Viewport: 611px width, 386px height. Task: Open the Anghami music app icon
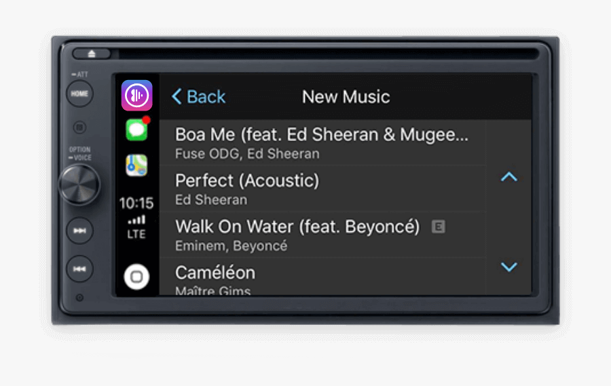pyautogui.click(x=136, y=96)
